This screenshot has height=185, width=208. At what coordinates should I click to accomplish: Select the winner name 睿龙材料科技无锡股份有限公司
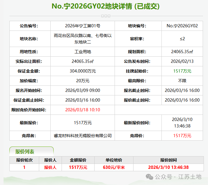point(82,135)
